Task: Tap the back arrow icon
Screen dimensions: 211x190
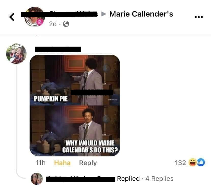Action: 12,17
